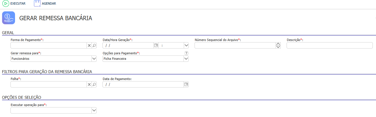Decrease Número Sequencial do Arquivo value
This screenshot has width=376, height=117.
click(278, 47)
